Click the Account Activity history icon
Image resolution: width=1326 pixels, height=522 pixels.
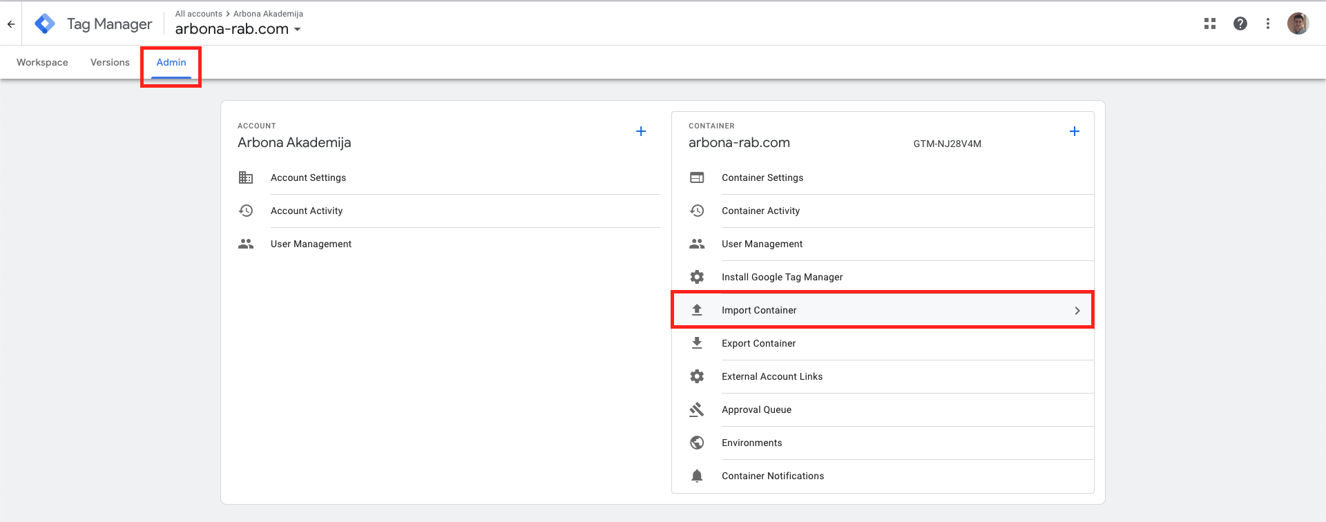(246, 211)
